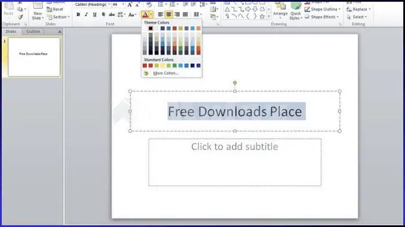Click Clear All Formatting icon
The image size is (405, 227).
coord(149,5)
